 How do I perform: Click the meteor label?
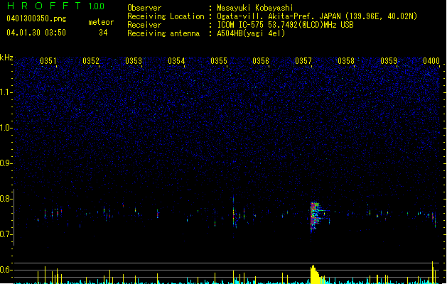coord(101,22)
